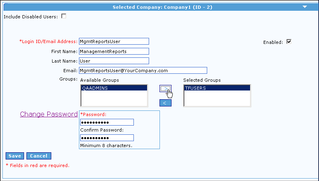
Task: Collapse the Selected Company panel arrow
Action: click(305, 7)
